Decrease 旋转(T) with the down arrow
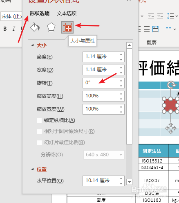The height and width of the screenshot is (203, 179). [x=121, y=86]
